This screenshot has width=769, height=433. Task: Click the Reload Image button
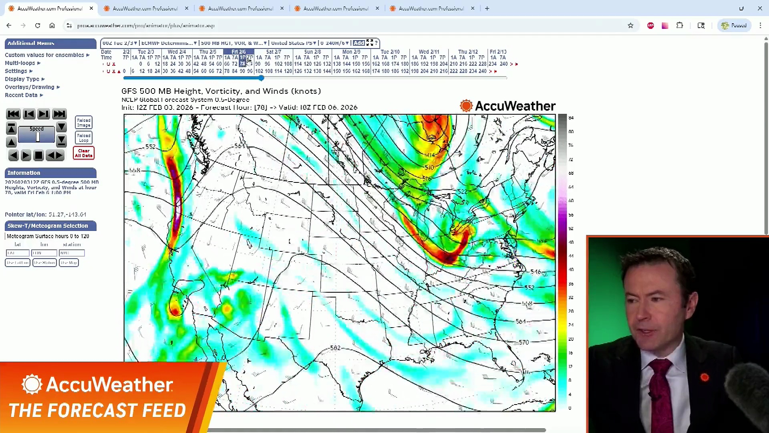coord(84,123)
